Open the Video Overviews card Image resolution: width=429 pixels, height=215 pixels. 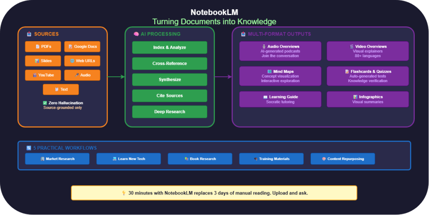click(x=368, y=51)
